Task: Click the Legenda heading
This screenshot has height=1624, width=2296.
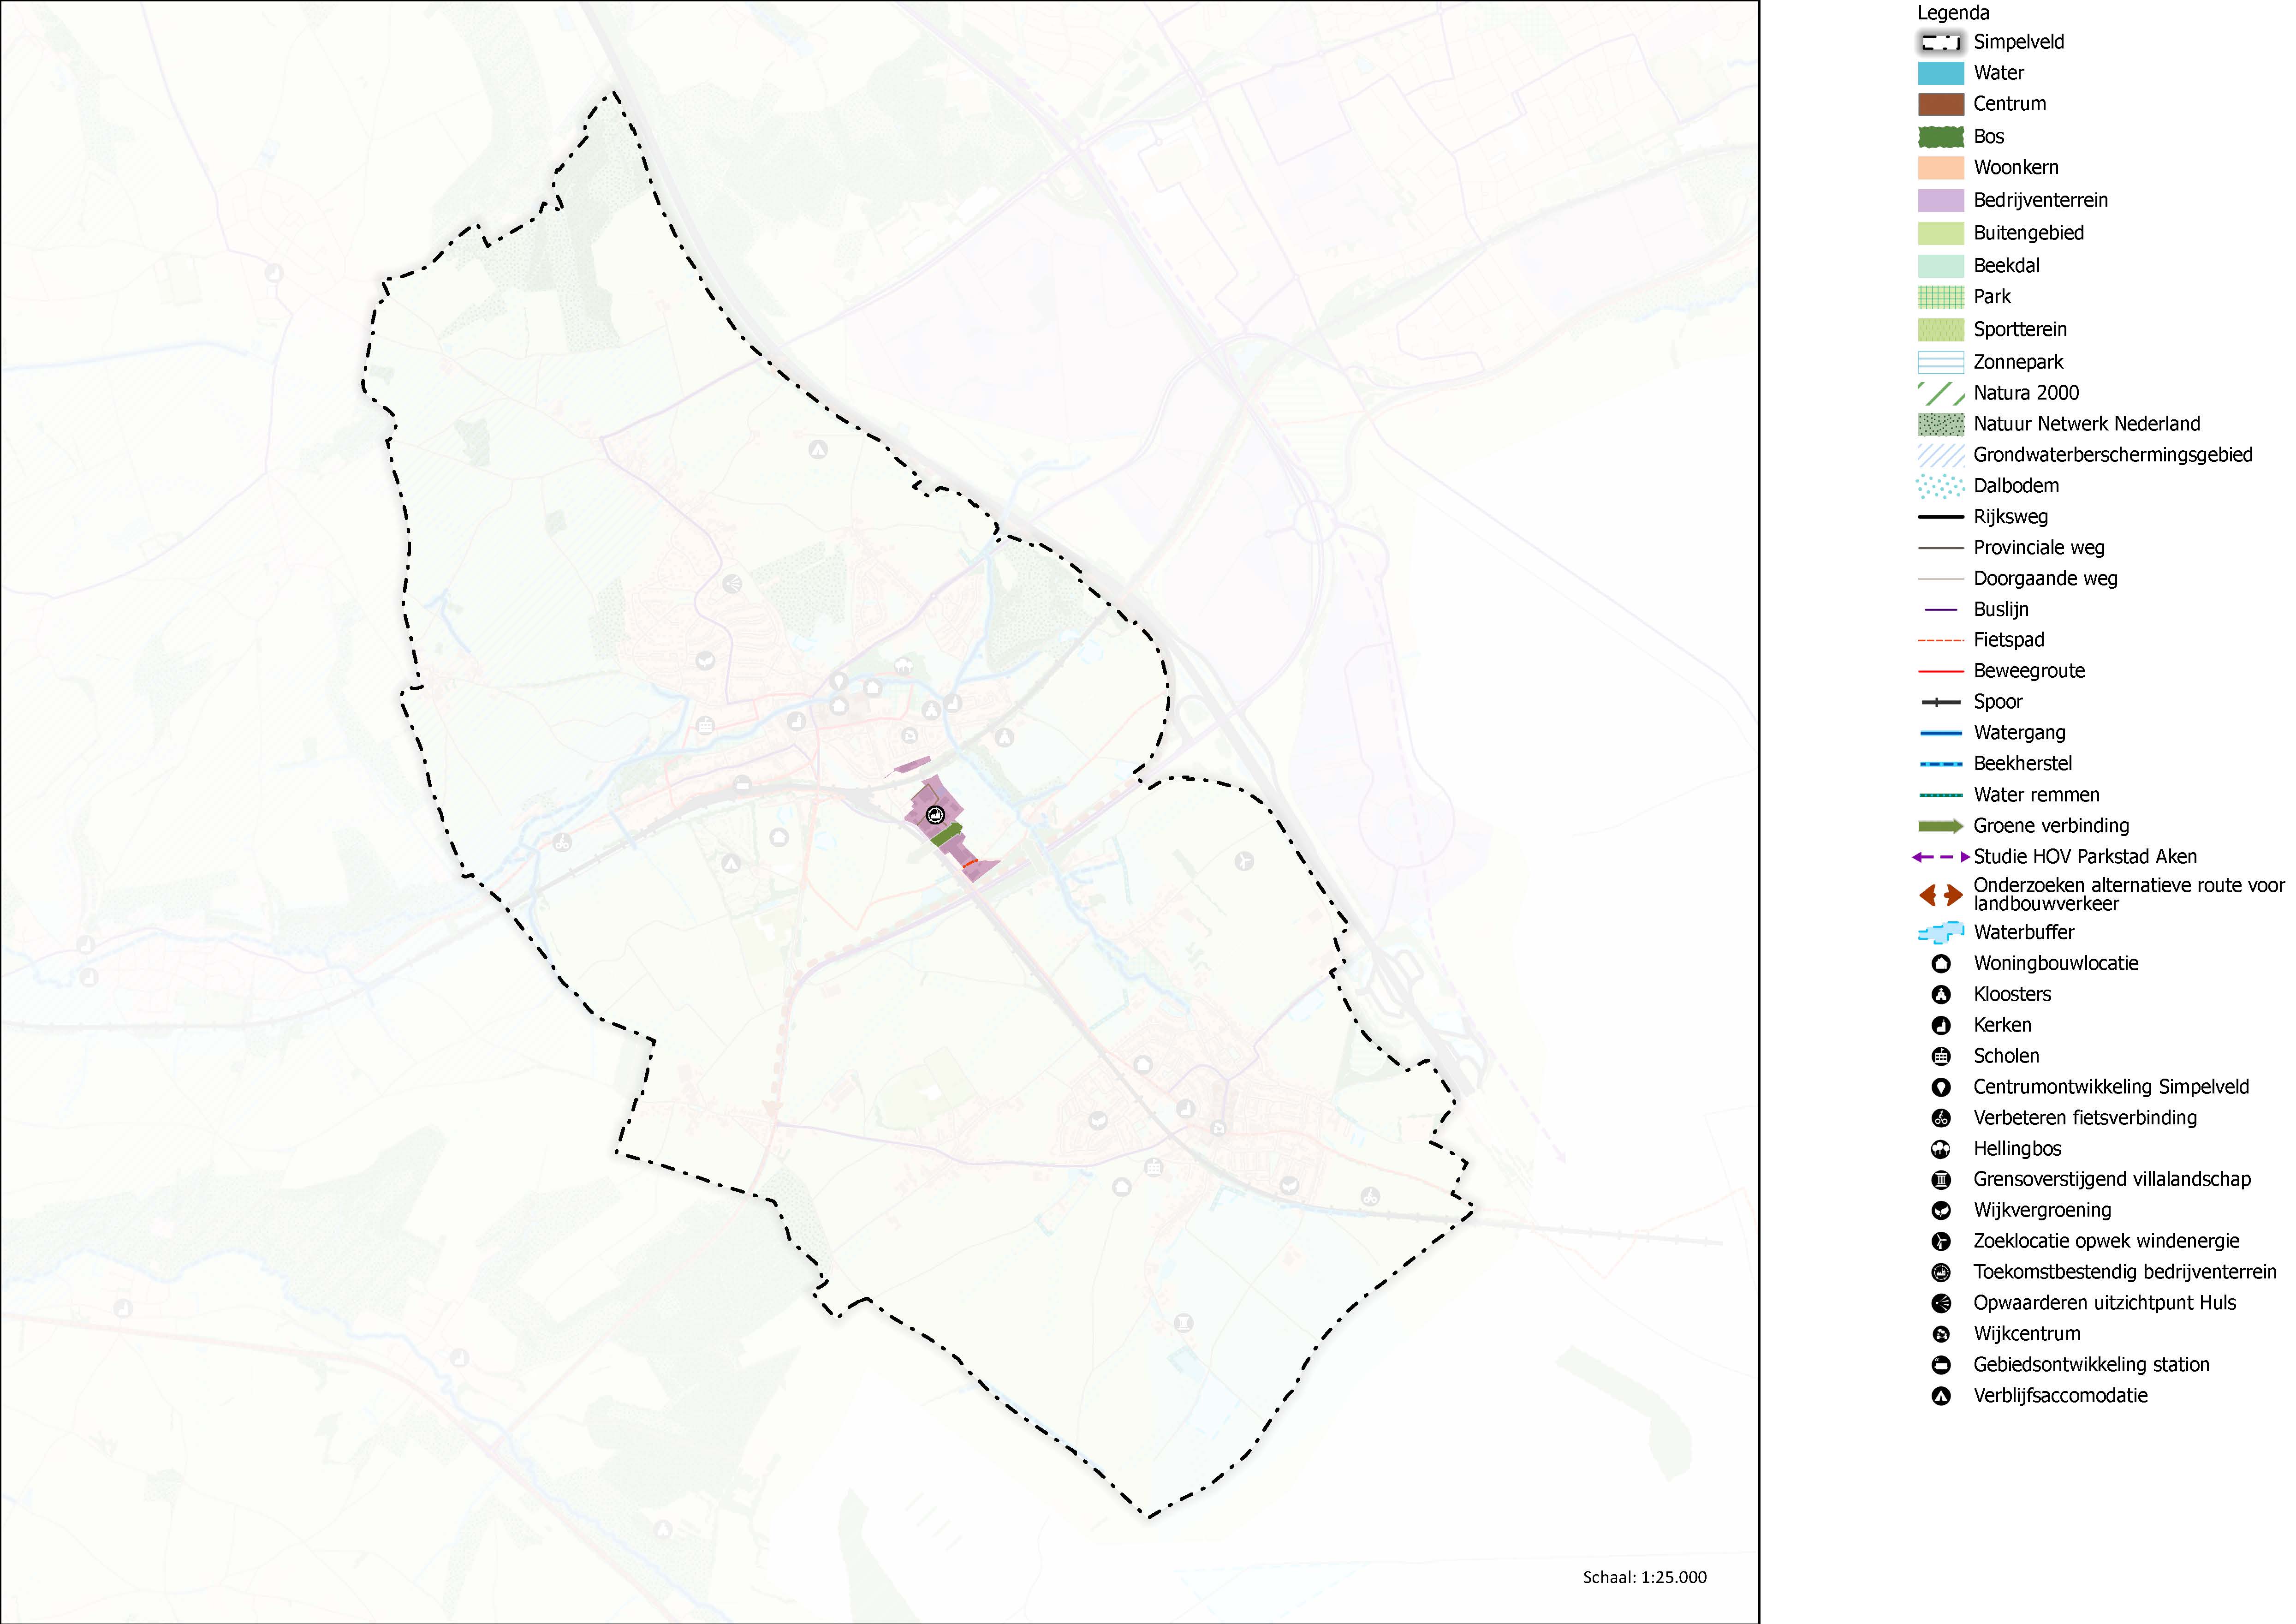Action: [x=1953, y=13]
